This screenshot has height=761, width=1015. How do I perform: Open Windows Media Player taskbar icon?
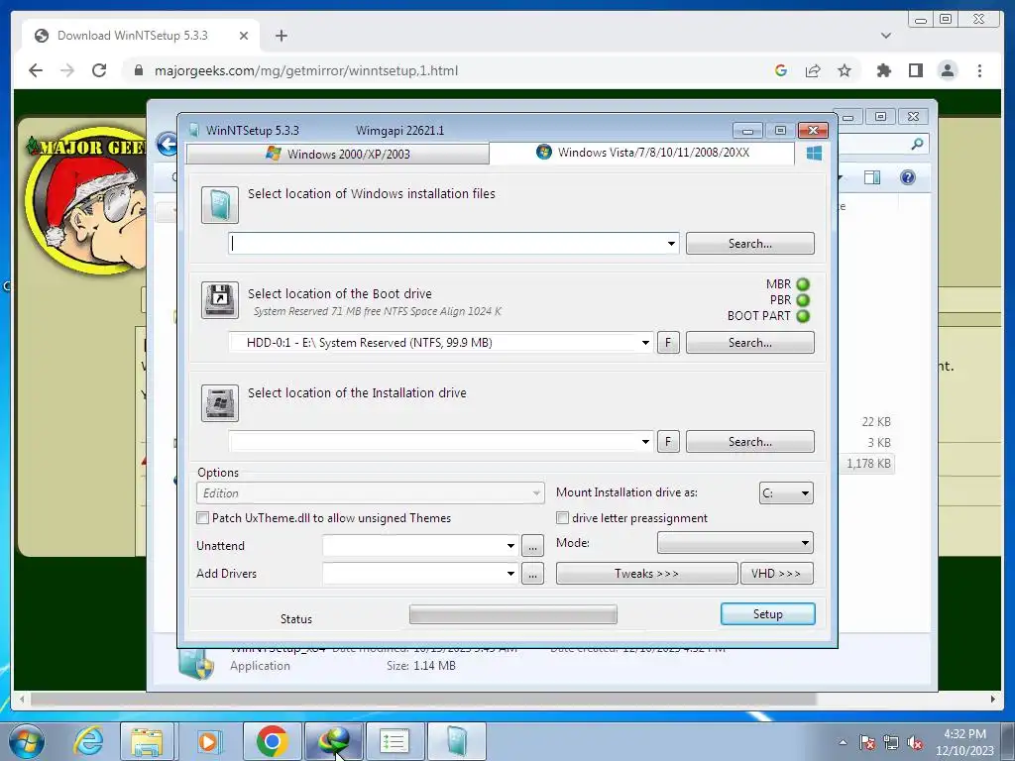(208, 741)
